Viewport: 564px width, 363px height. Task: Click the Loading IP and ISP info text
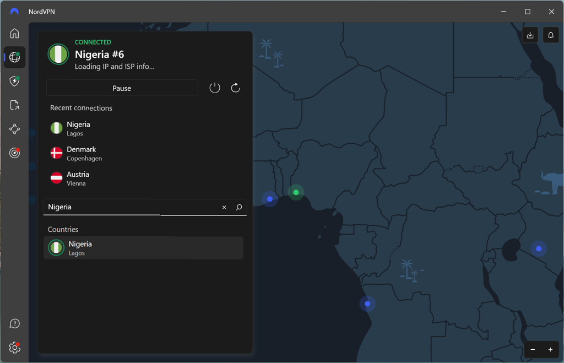[x=115, y=67]
